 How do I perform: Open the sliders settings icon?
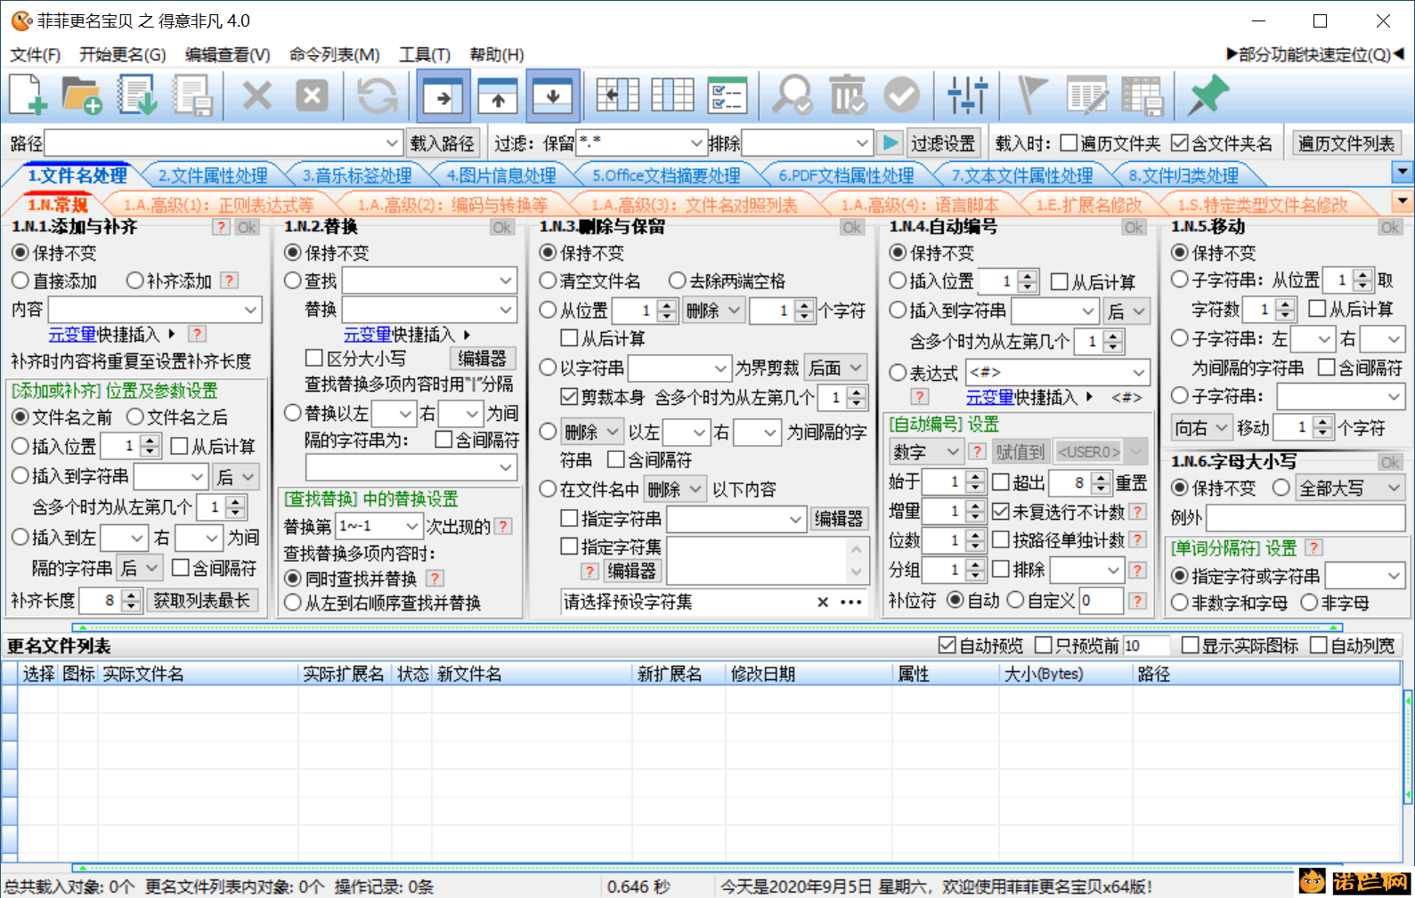pos(967,95)
